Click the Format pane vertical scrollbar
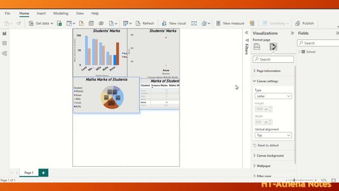Screen dimensions: 339x191 [x=295, y=115]
